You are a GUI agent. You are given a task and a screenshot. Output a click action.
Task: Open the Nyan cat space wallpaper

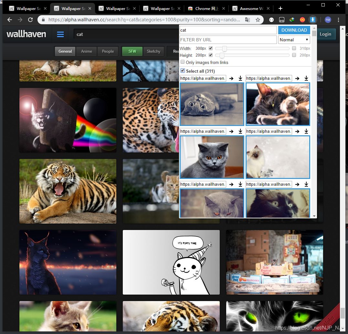[x=68, y=120]
